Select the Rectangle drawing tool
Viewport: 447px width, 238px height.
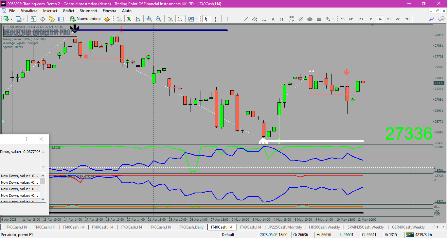pyautogui.click(x=319, y=19)
